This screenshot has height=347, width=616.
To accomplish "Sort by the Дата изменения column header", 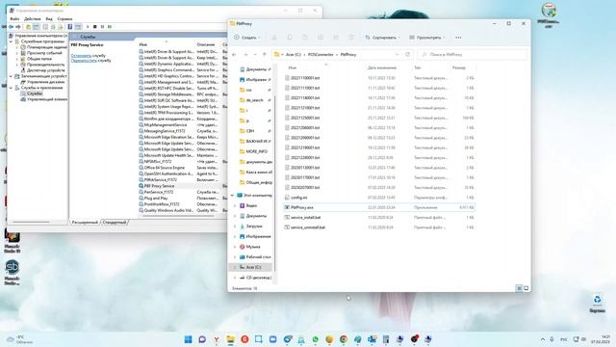I will [x=381, y=68].
